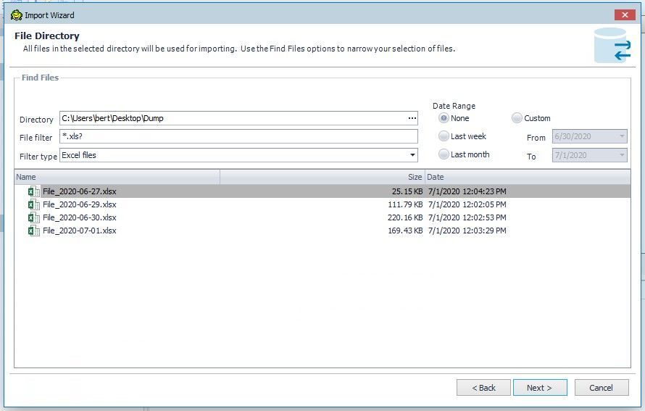Cancel the Import Wizard
This screenshot has height=411, width=645.
602,388
